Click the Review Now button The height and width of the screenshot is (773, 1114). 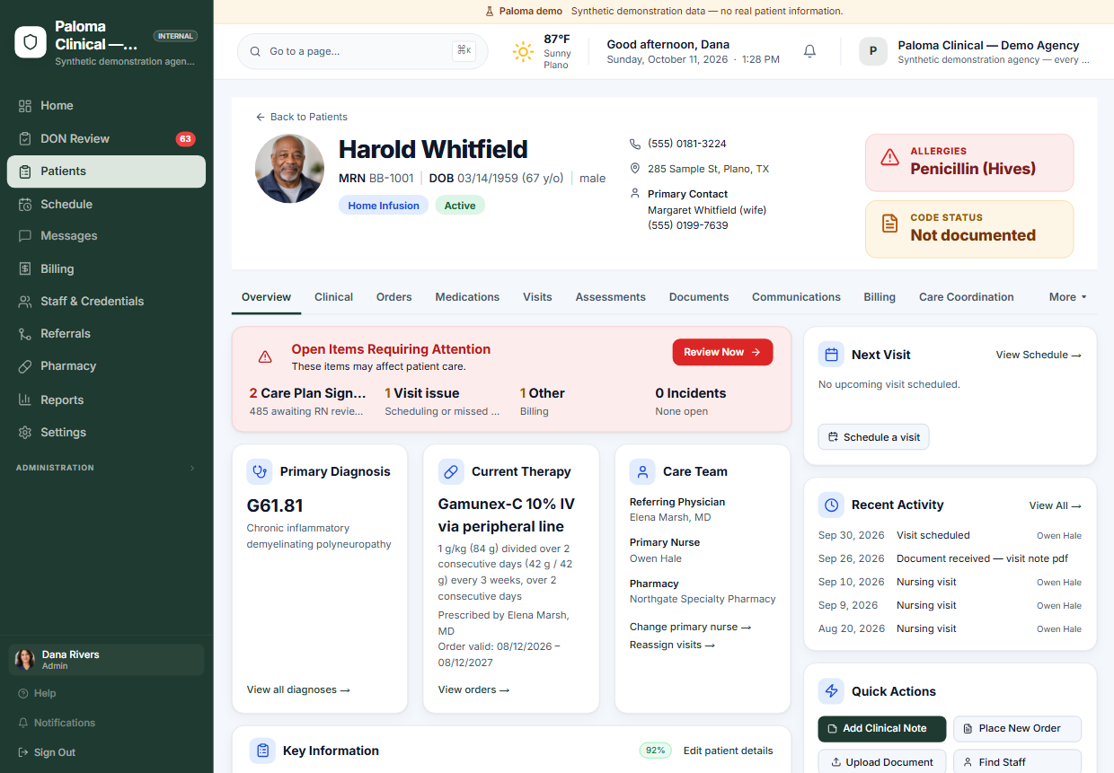click(x=723, y=352)
